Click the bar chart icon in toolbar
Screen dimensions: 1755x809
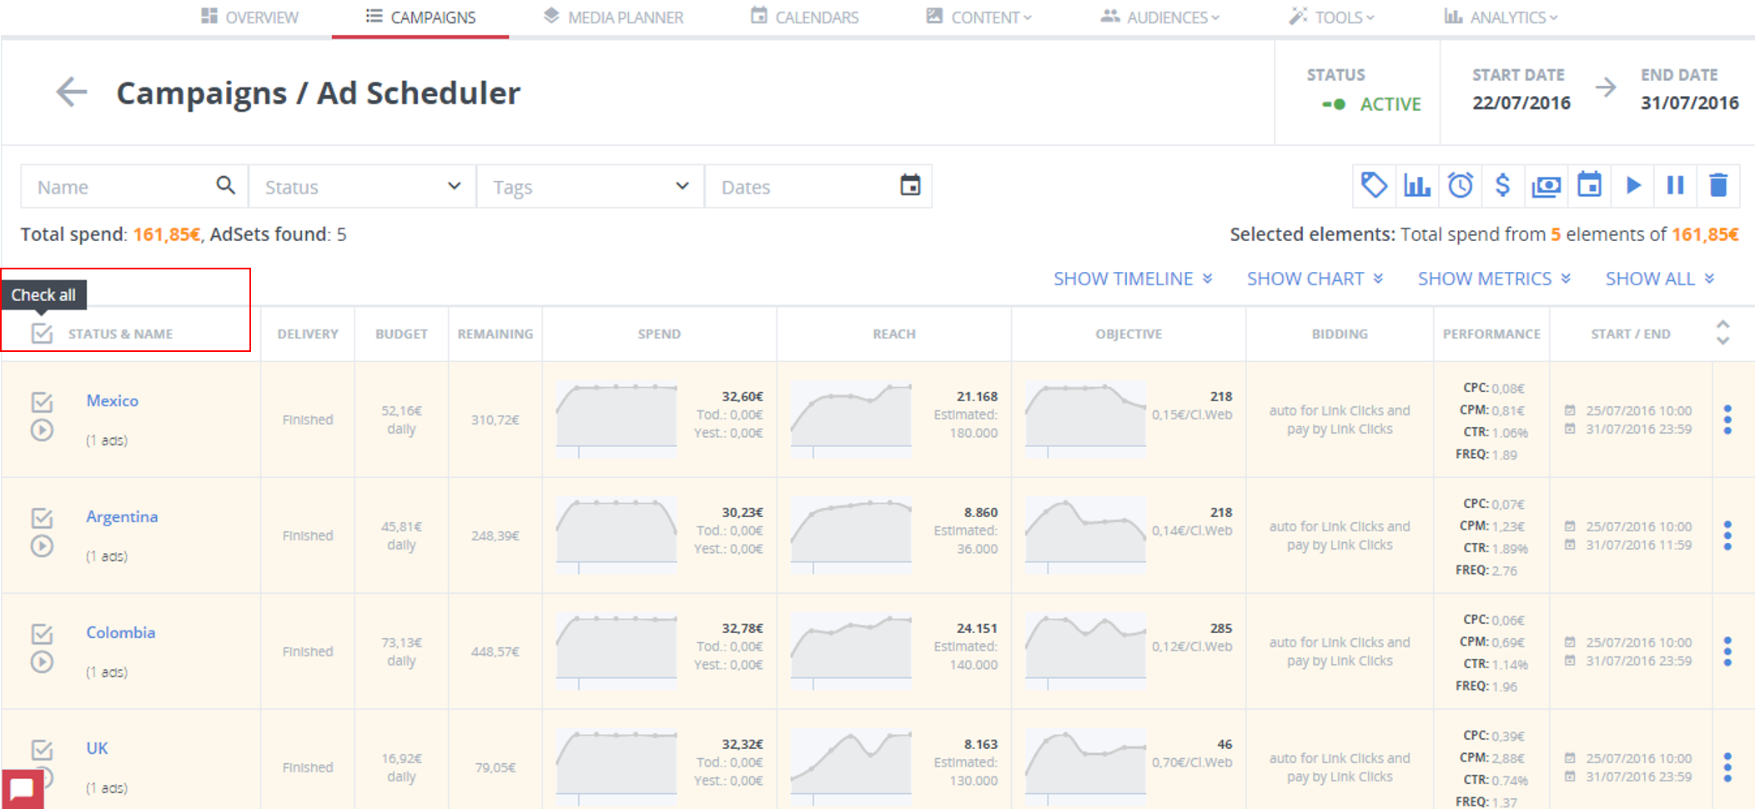pos(1417,185)
